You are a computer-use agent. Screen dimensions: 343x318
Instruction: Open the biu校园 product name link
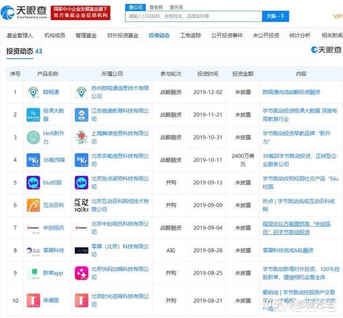(x=53, y=183)
